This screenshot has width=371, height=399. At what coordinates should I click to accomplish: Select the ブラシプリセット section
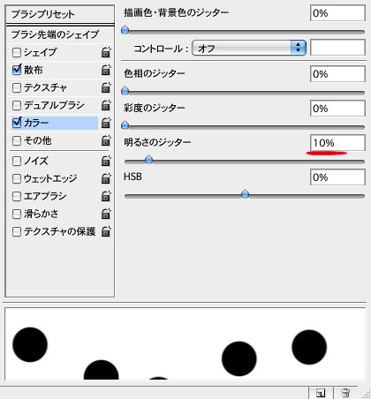coord(60,14)
